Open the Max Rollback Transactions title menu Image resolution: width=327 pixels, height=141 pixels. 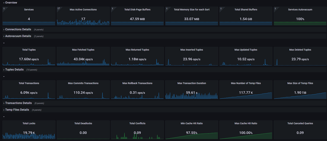click(x=137, y=83)
